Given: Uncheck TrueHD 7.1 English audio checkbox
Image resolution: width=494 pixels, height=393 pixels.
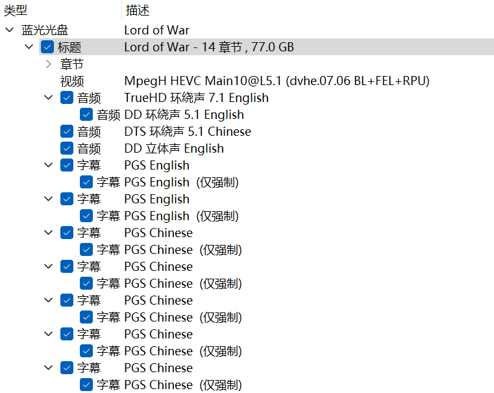Looking at the screenshot, I should (x=67, y=97).
